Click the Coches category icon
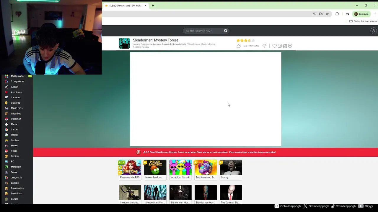378x212 pixels. pyautogui.click(x=6, y=140)
